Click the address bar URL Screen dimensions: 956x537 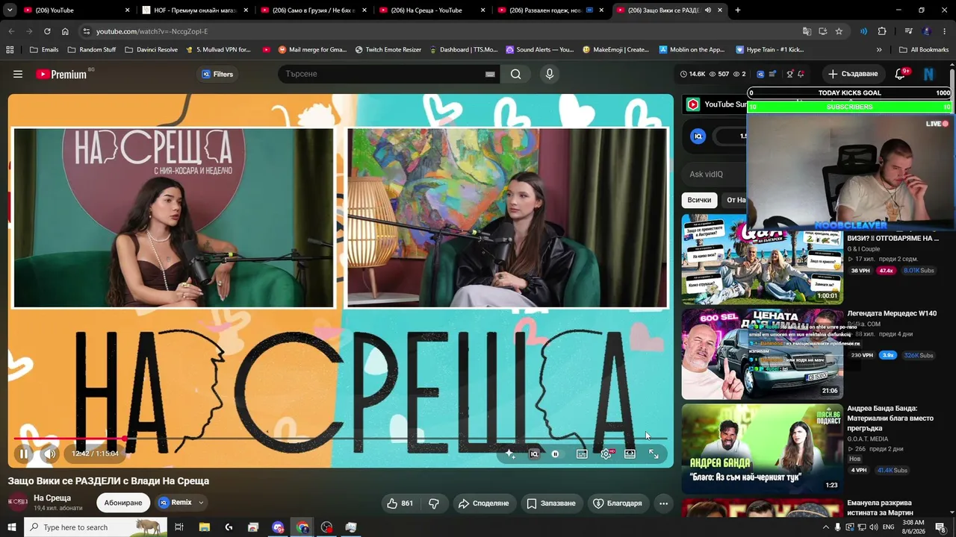152,31
